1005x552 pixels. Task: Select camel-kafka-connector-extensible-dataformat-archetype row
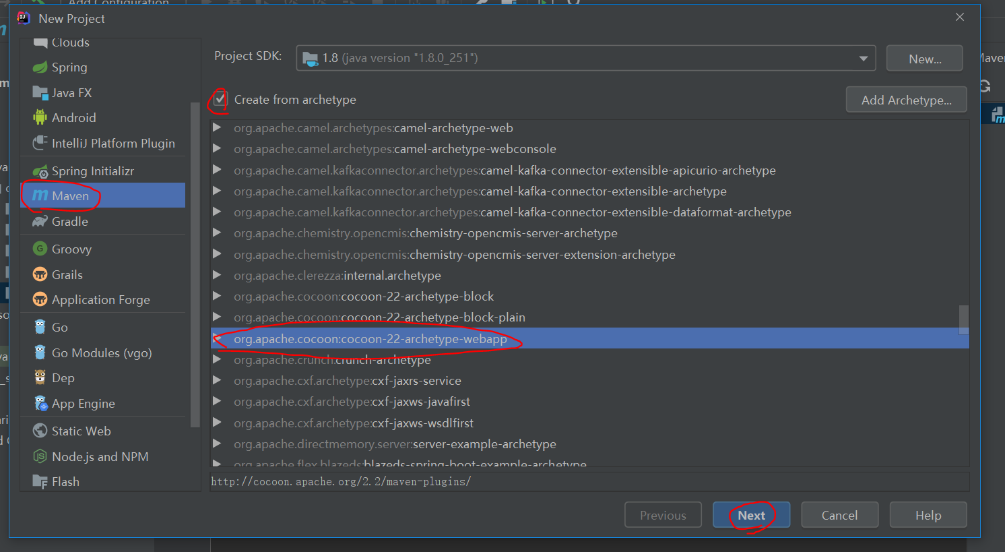590,212
